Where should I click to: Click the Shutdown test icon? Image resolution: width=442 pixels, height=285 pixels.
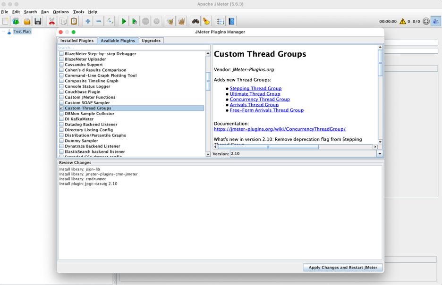pos(156,21)
